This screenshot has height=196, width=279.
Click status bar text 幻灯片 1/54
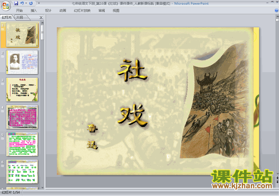11,192
